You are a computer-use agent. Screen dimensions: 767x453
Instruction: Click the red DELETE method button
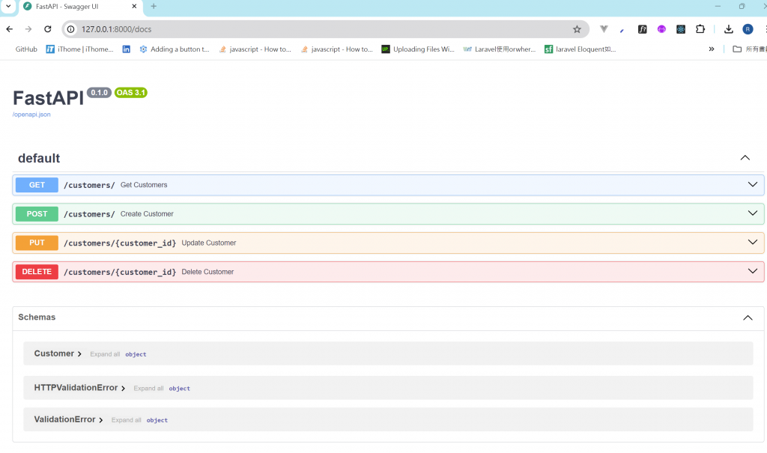pyautogui.click(x=37, y=272)
